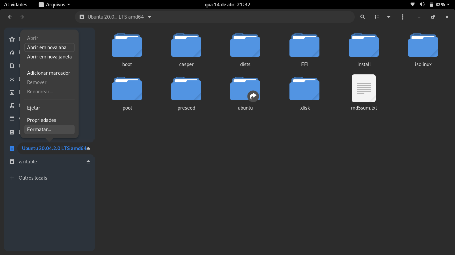
Task: Click the search magnifier icon in the header
Action: (x=363, y=17)
